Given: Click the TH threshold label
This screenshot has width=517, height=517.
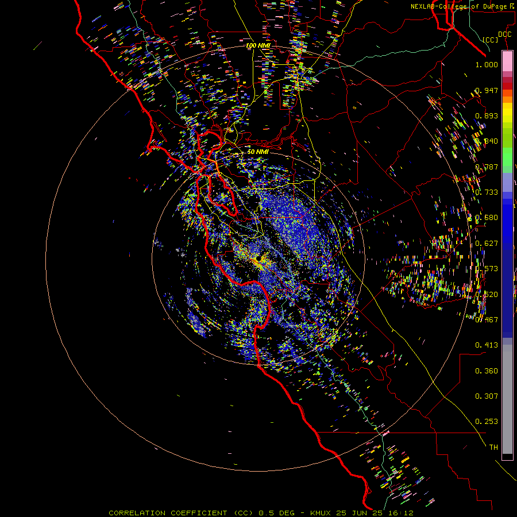Looking at the screenshot, I should coord(493,447).
